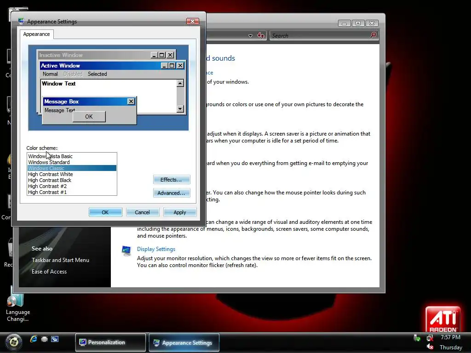Click the Safely Remove Hardware tray icon
Image resolution: width=471 pixels, height=353 pixels.
(417, 338)
